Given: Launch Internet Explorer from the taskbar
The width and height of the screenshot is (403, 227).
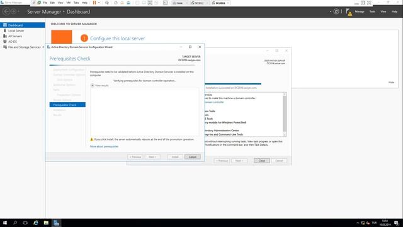Looking at the screenshot, I should click(36, 223).
